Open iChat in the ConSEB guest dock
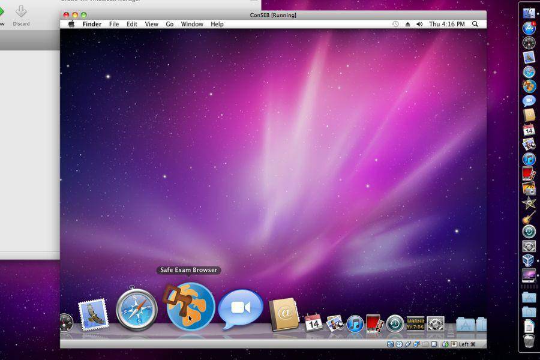Screen dimensions: 540x360 coord(241,309)
